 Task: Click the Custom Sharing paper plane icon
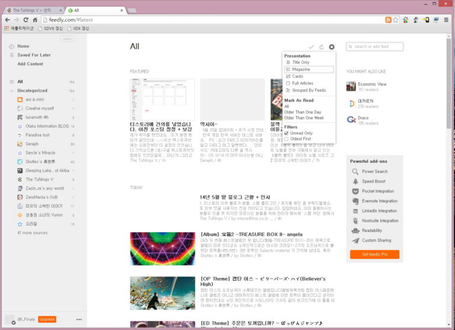(355, 241)
